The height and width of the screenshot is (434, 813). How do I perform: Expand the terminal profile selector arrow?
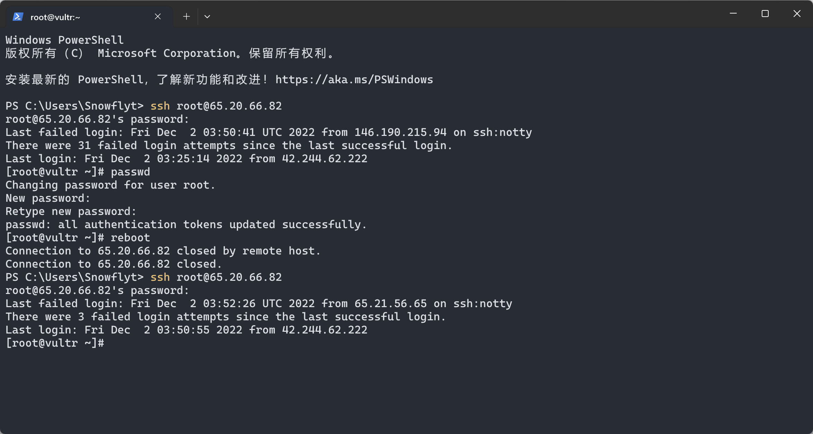(207, 16)
